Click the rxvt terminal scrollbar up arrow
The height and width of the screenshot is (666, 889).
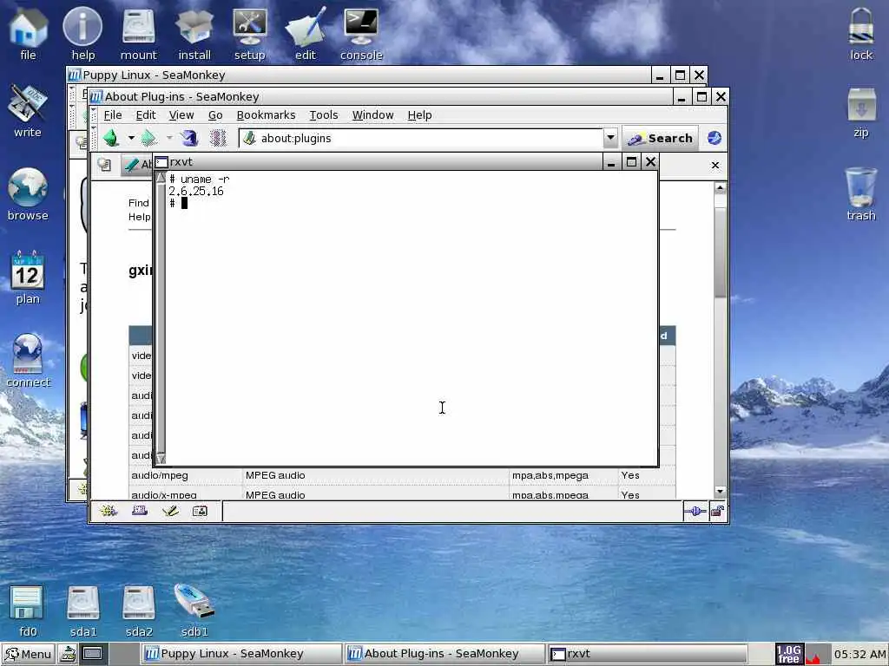point(161,178)
